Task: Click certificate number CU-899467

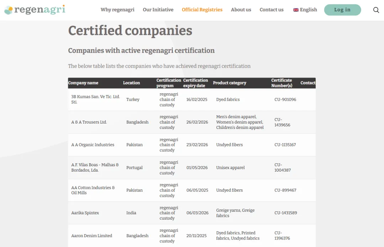Action: [285, 190]
